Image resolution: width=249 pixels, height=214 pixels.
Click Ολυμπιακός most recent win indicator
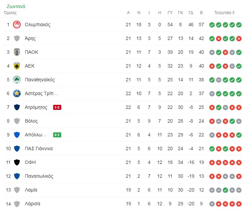pos(239,25)
